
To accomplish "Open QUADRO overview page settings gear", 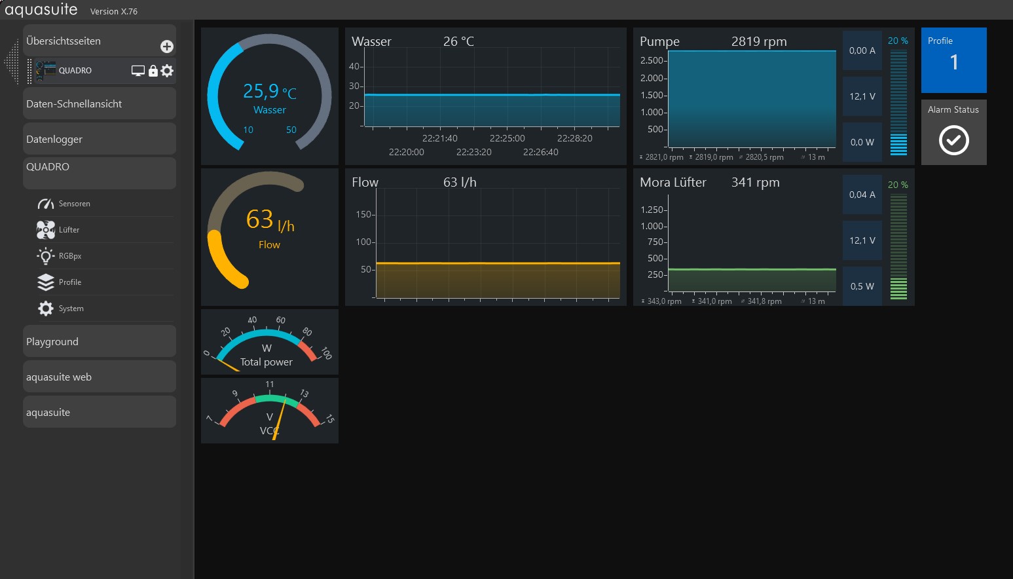I will [x=168, y=71].
